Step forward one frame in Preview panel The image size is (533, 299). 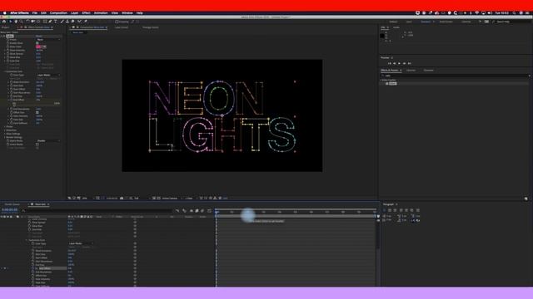[405, 63]
